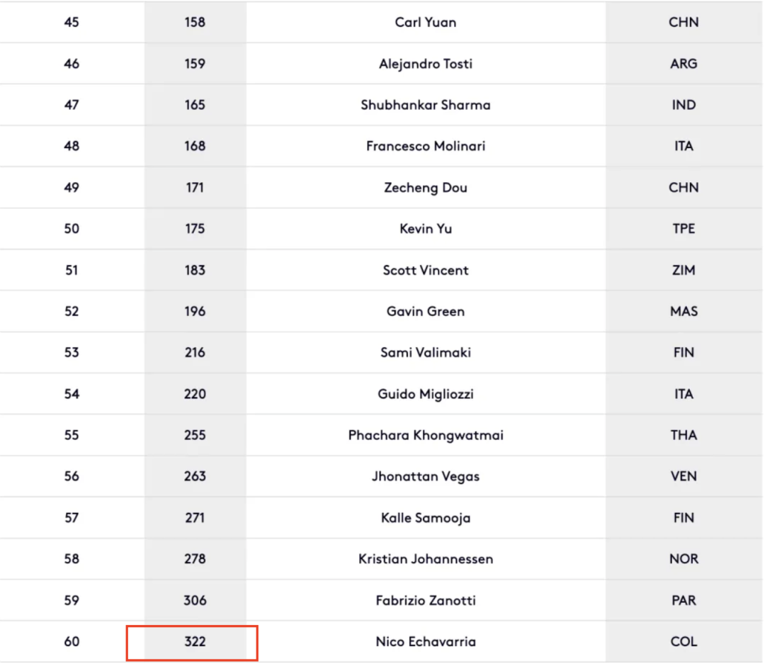The height and width of the screenshot is (666, 765).
Task: Open Gavin Green's player entry
Action: tap(426, 311)
